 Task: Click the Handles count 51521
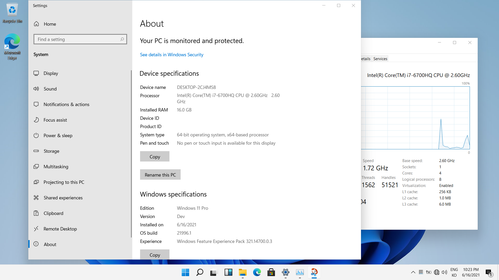tap(390, 185)
